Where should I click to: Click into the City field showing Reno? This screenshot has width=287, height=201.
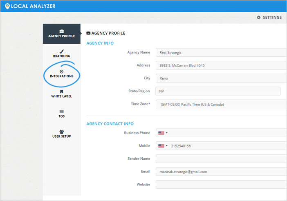pos(221,78)
